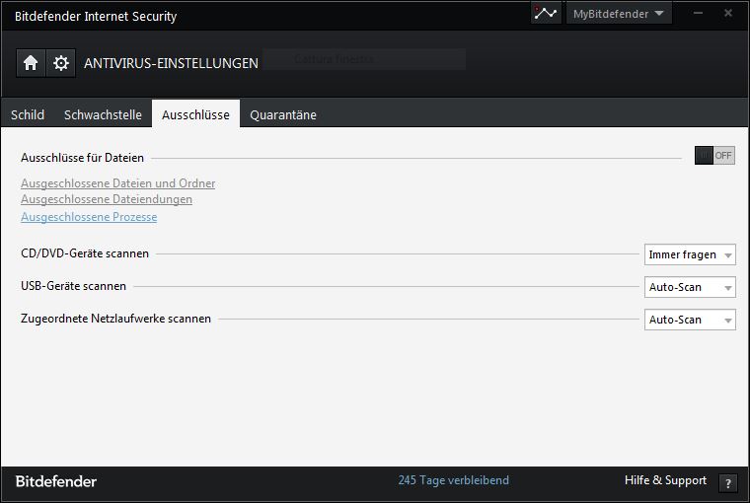Image resolution: width=750 pixels, height=503 pixels.
Task: Click the 245 Tage verbleibend link
Action: coord(454,480)
